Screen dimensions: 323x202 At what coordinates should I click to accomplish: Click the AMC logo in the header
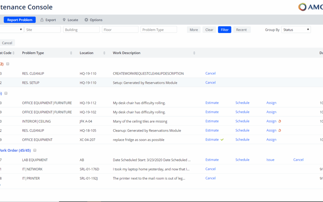310,7
